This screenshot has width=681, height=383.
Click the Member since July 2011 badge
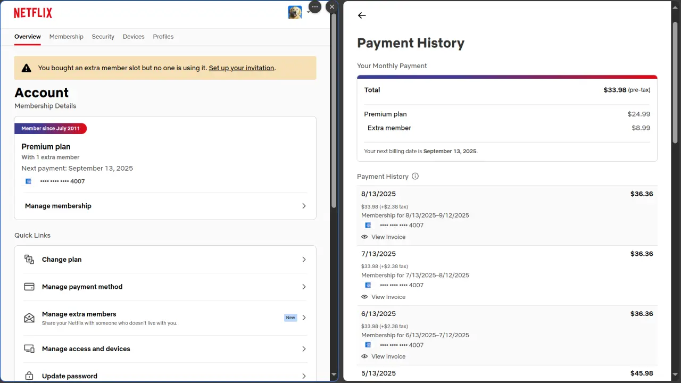click(x=51, y=129)
